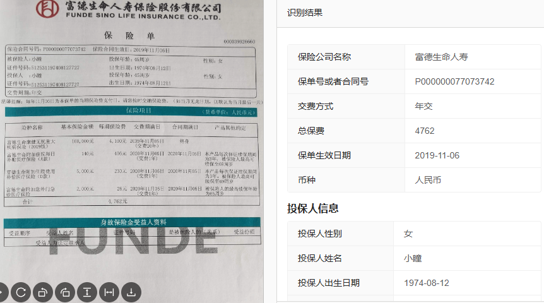The image size is (544, 303).
Task: Click the 保险项目 teal header bar
Action: click(x=131, y=111)
